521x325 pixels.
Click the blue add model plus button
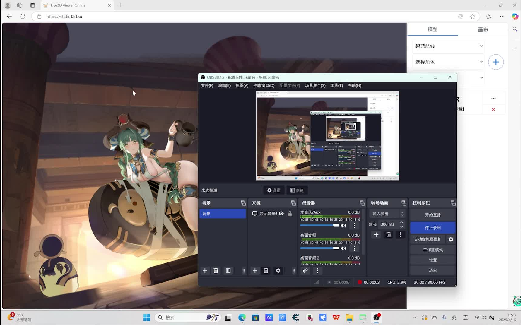(496, 62)
